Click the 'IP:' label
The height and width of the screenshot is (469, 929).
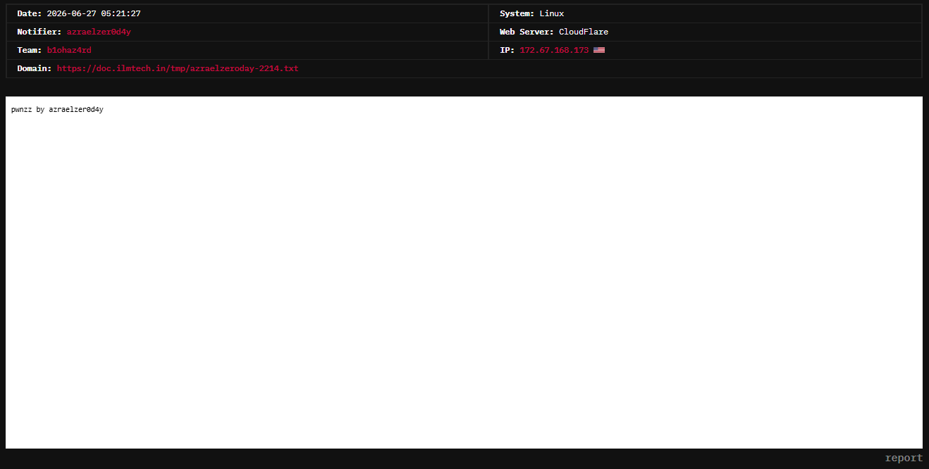tap(507, 50)
